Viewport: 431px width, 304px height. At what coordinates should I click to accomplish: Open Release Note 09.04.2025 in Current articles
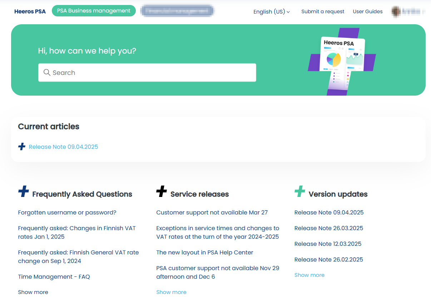click(x=63, y=147)
